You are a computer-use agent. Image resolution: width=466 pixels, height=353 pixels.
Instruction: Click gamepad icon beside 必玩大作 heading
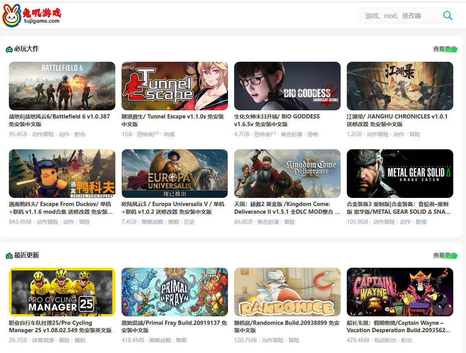click(9, 49)
